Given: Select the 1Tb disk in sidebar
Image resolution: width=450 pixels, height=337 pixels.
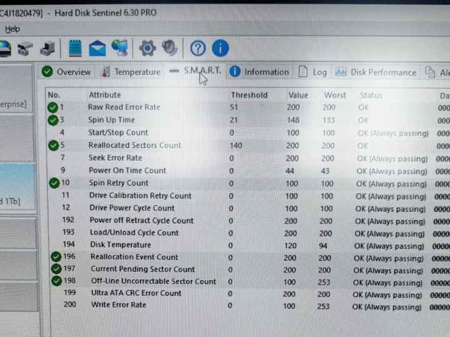Looking at the screenshot, I should tap(17, 188).
